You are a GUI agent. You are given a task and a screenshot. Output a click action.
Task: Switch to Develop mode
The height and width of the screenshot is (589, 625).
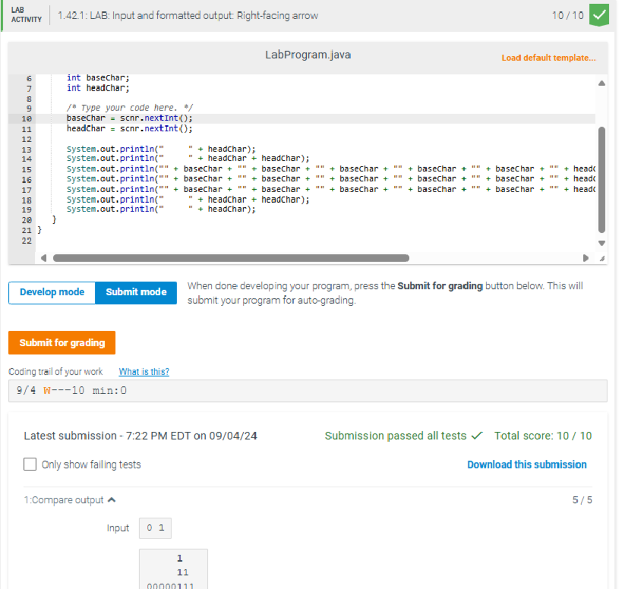click(x=52, y=292)
